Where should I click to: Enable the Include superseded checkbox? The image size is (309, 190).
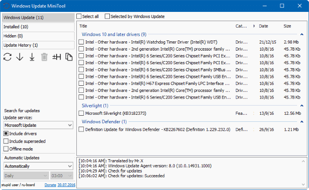[x=6, y=141]
